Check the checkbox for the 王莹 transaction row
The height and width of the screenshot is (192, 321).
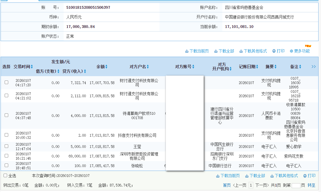click(x=6, y=146)
